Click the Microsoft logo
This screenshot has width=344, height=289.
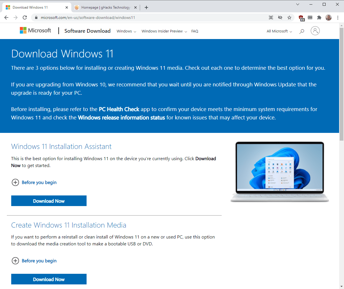[x=35, y=30]
